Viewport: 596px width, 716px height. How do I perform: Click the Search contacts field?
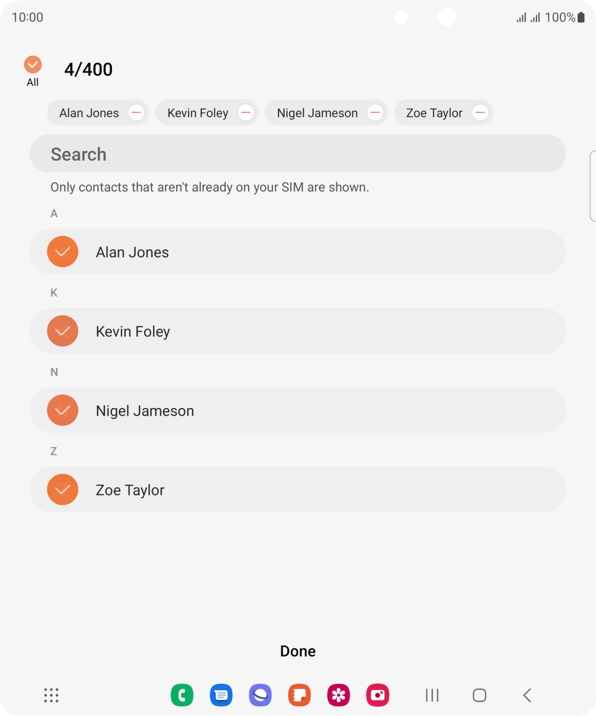point(298,154)
